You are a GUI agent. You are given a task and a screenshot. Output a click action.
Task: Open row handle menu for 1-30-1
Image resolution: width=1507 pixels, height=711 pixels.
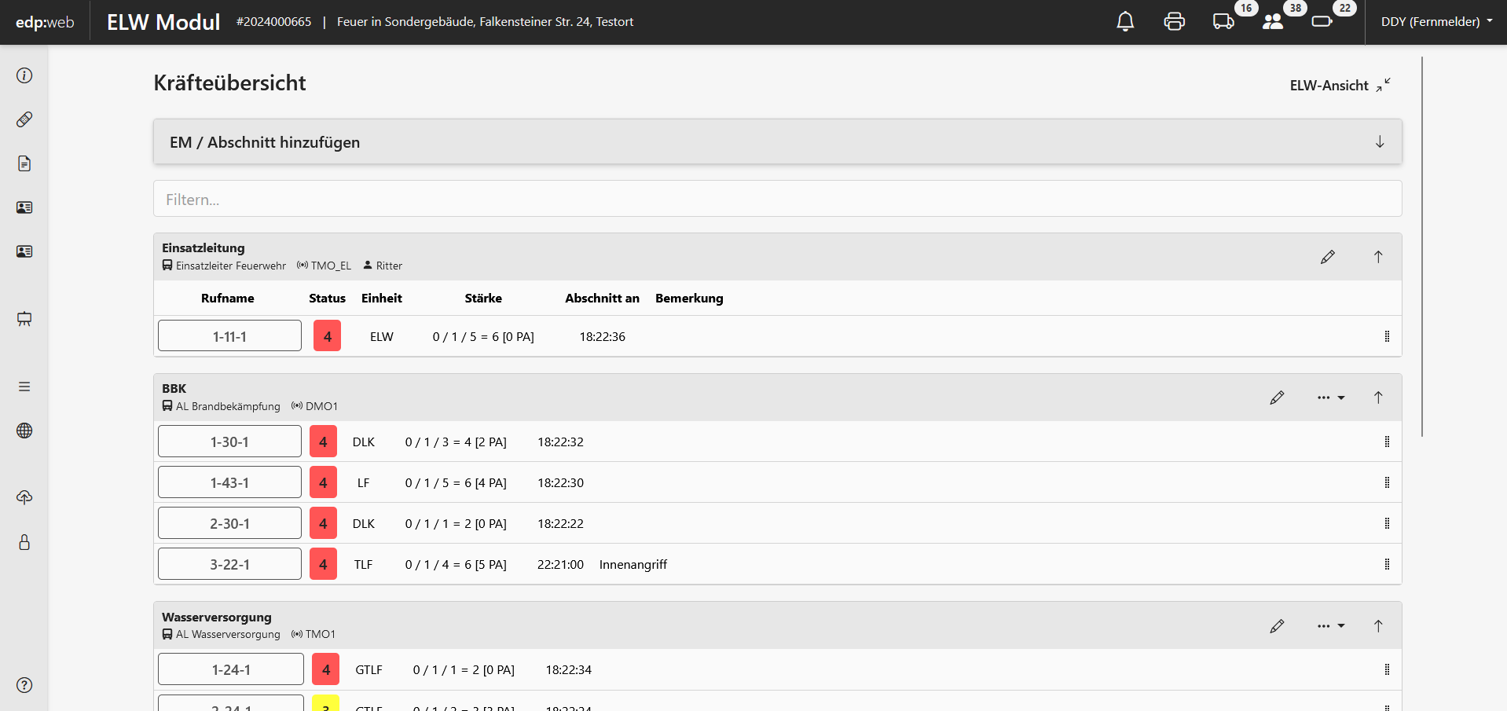1387,442
